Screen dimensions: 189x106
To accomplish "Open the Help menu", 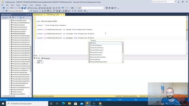I will (45, 5).
